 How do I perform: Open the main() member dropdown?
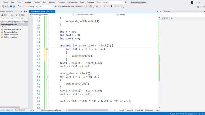click(x=139, y=15)
